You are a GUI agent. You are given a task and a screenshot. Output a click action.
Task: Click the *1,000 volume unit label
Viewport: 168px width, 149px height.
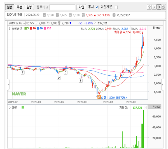(x=157, y=107)
